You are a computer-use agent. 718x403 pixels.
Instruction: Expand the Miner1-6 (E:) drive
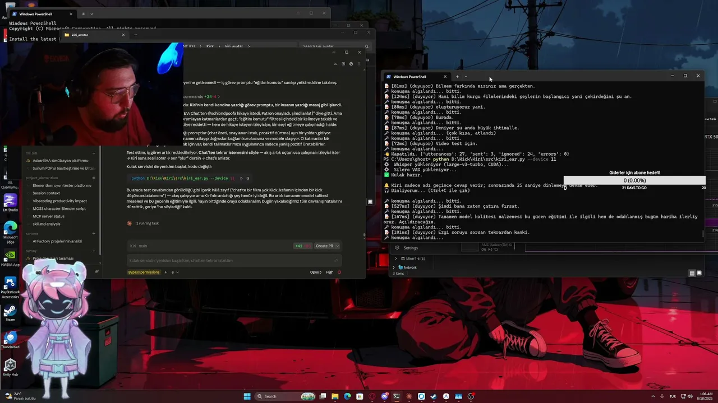pos(396,259)
